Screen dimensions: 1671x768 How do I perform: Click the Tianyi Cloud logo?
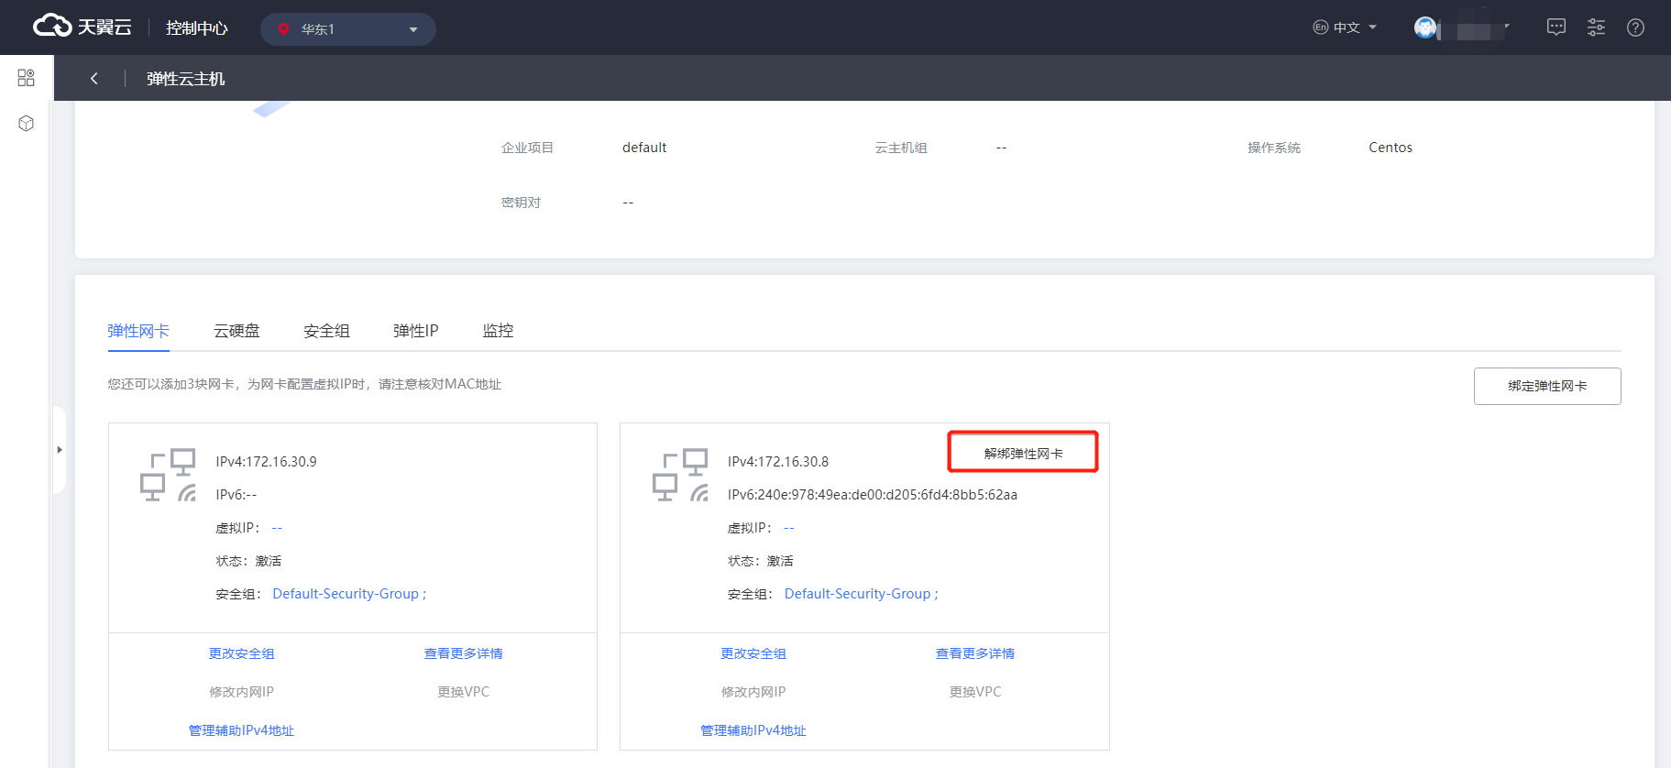(82, 27)
